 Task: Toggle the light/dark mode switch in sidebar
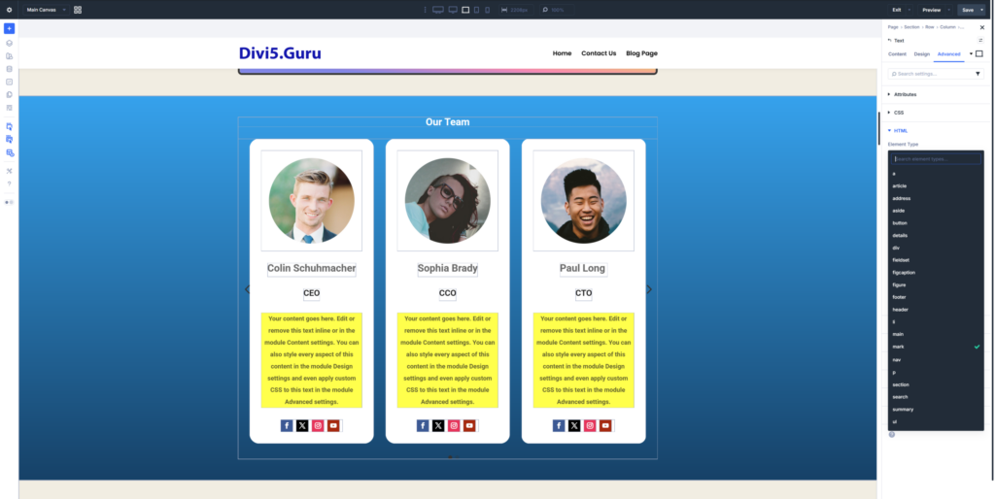(9, 202)
